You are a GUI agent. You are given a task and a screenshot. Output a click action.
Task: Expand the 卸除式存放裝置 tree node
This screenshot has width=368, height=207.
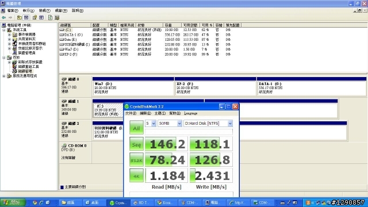click(x=9, y=62)
